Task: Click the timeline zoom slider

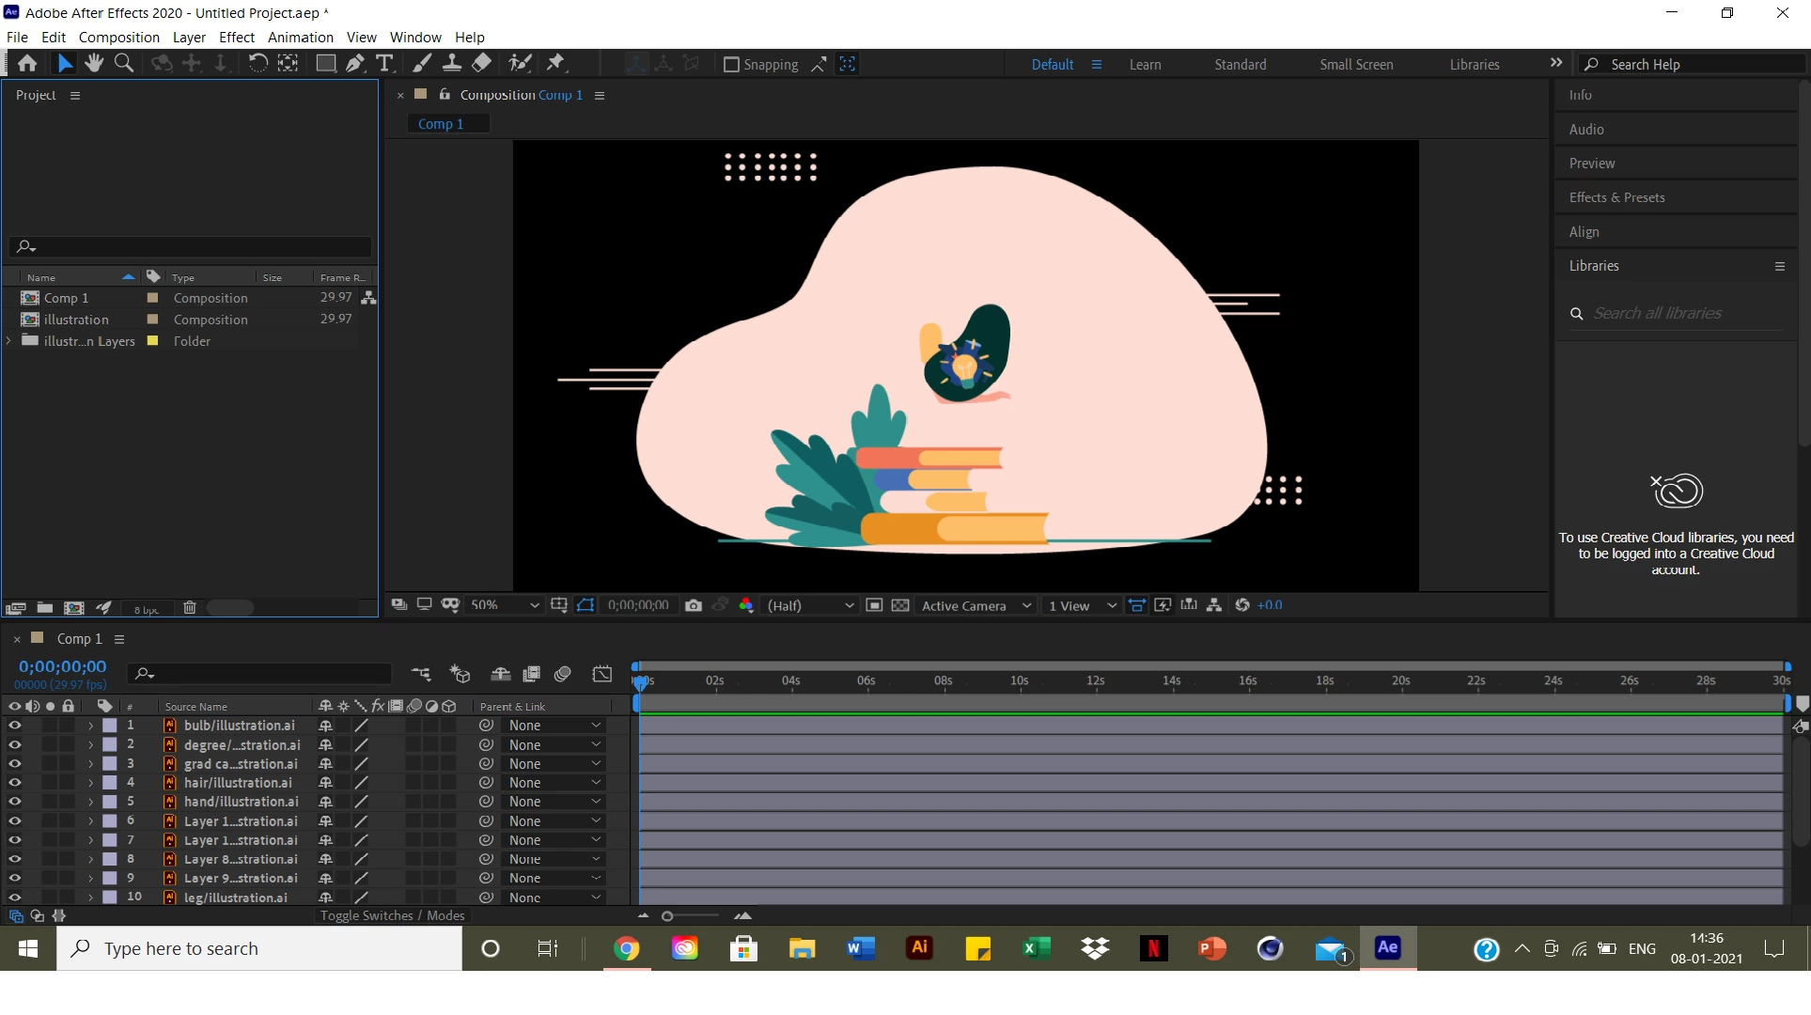Action: coord(667,915)
